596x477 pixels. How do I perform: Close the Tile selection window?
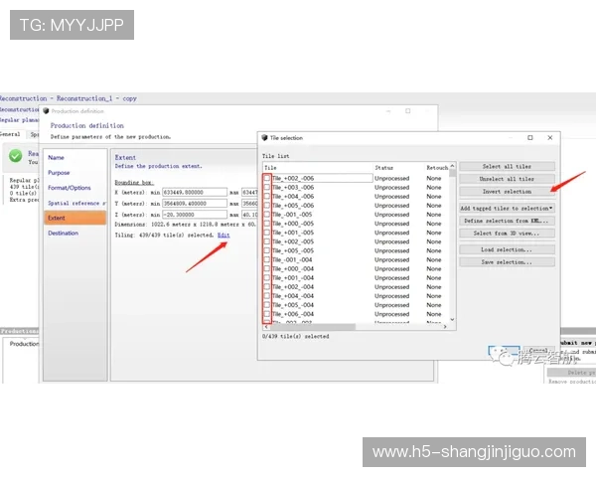[x=550, y=138]
